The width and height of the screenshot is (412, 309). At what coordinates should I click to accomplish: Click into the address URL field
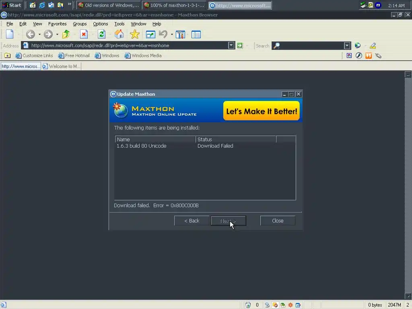(129, 45)
